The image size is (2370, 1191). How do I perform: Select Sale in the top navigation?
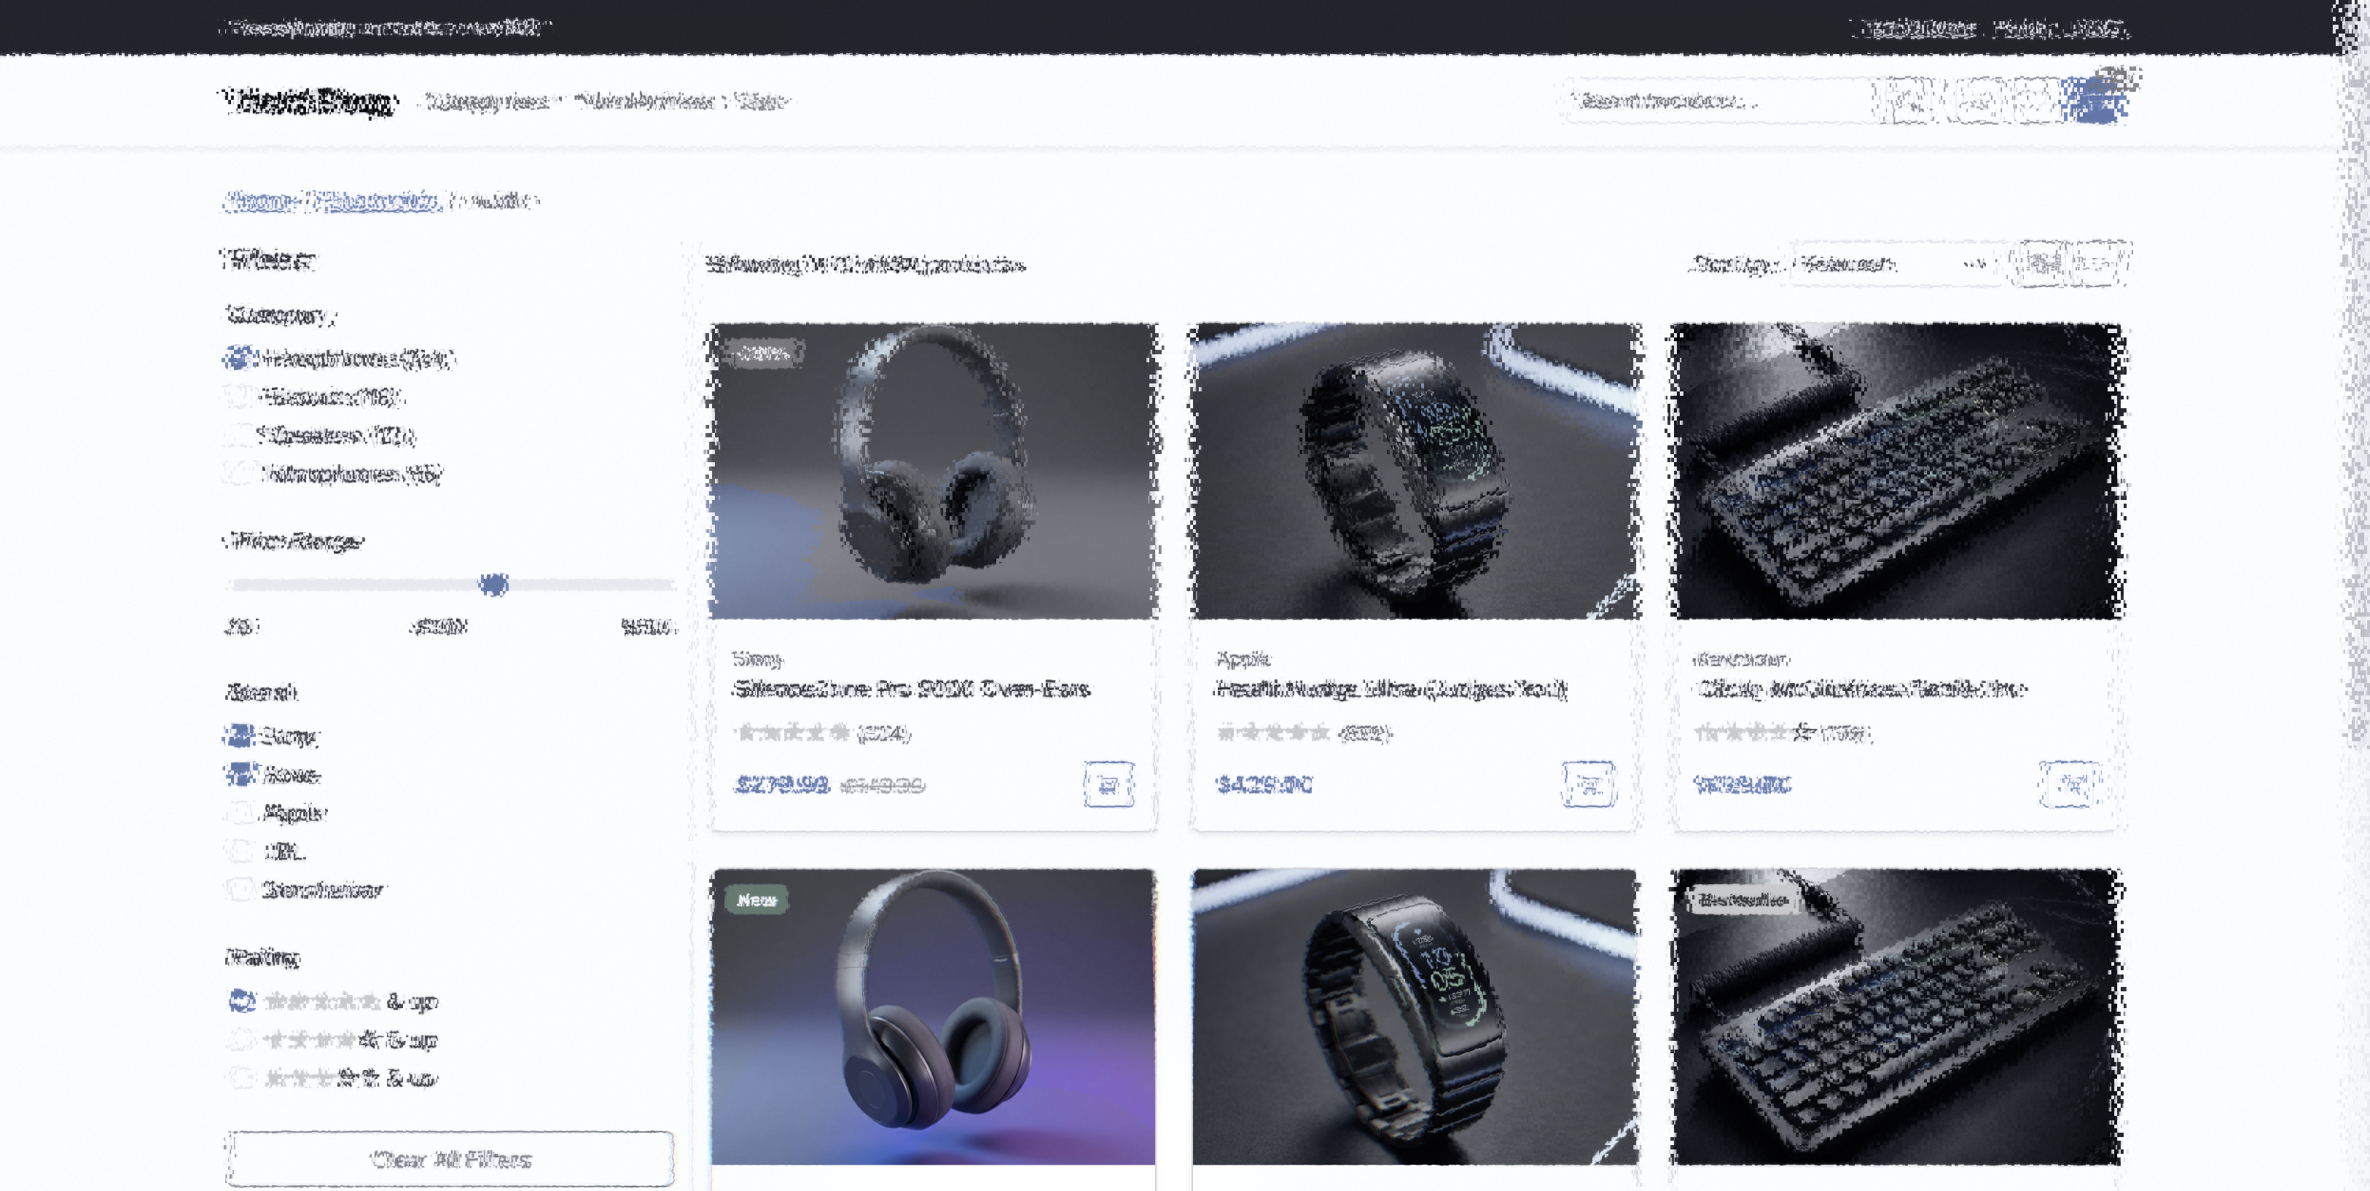coord(762,101)
